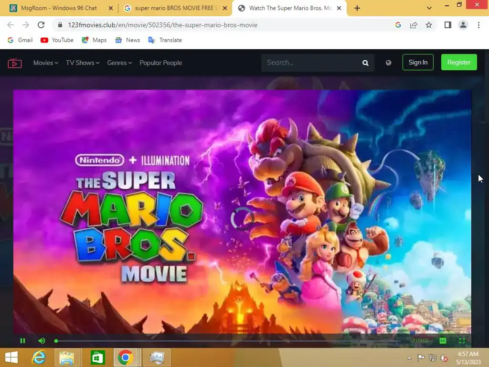The height and width of the screenshot is (367, 489).
Task: Expand the Movies dropdown menu
Action: click(45, 63)
